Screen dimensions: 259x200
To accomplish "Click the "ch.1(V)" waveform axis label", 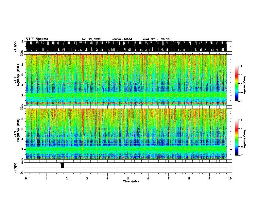I will point(15,46).
